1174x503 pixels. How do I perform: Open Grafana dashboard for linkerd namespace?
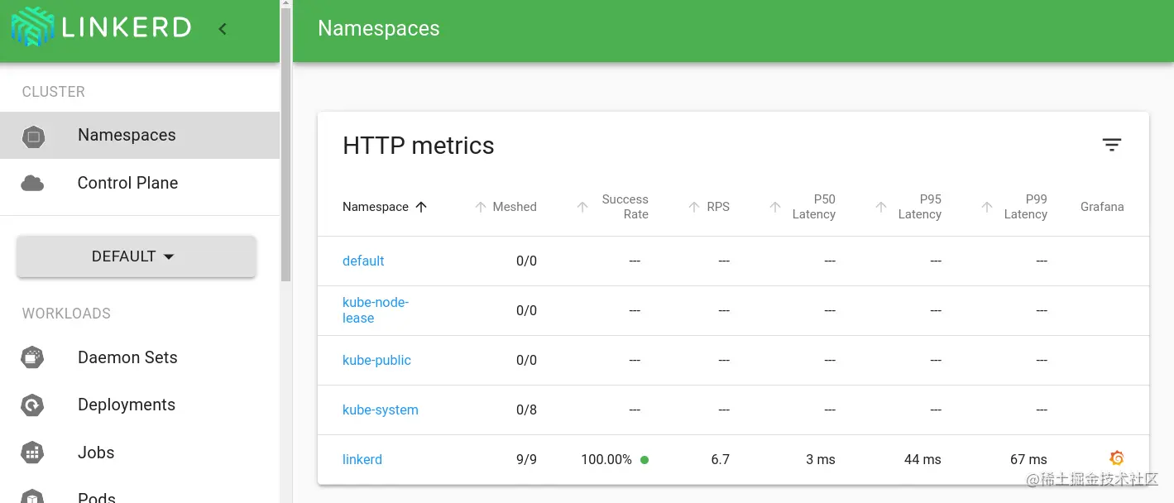pos(1116,458)
